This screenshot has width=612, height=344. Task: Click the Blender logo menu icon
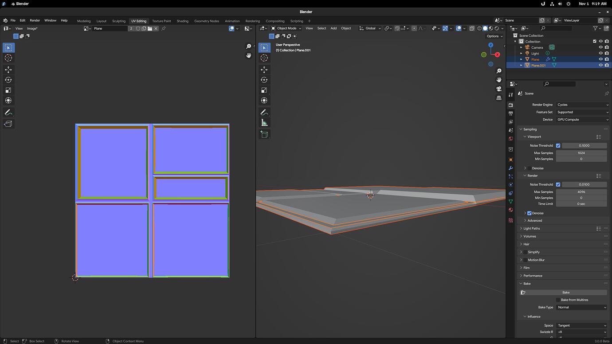(5, 20)
